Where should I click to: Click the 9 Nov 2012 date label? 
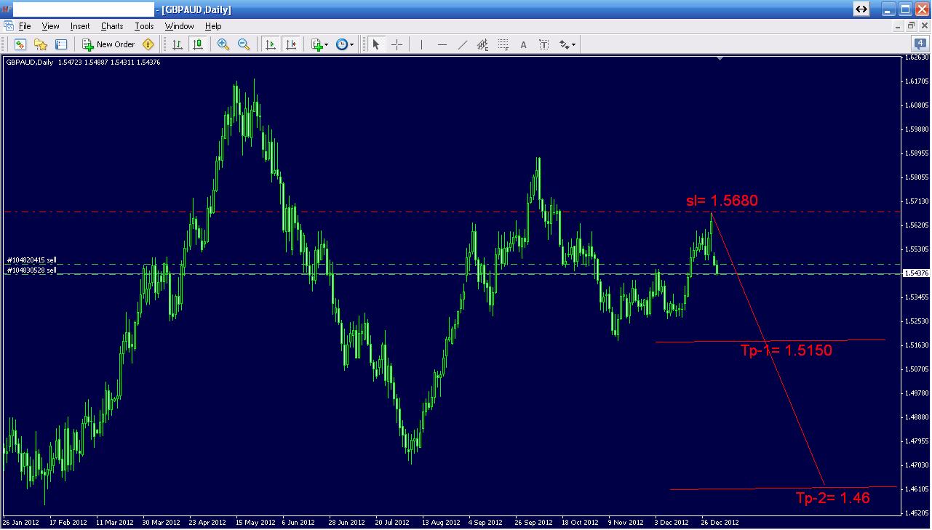click(626, 522)
